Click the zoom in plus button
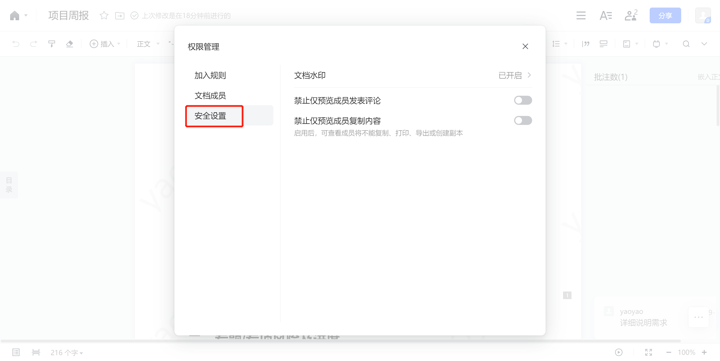 [704, 352]
